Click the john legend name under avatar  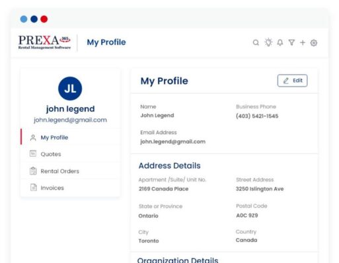point(71,109)
